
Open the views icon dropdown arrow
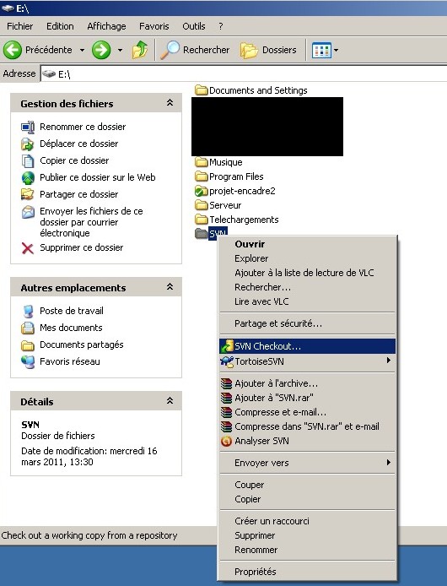tap(336, 50)
